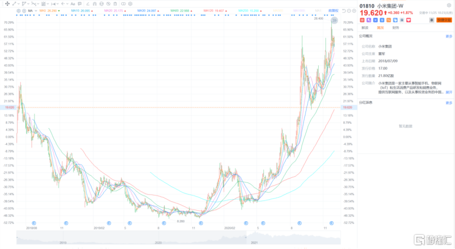
Task: Click the orange trend badge icon
Action: (x=389, y=20)
